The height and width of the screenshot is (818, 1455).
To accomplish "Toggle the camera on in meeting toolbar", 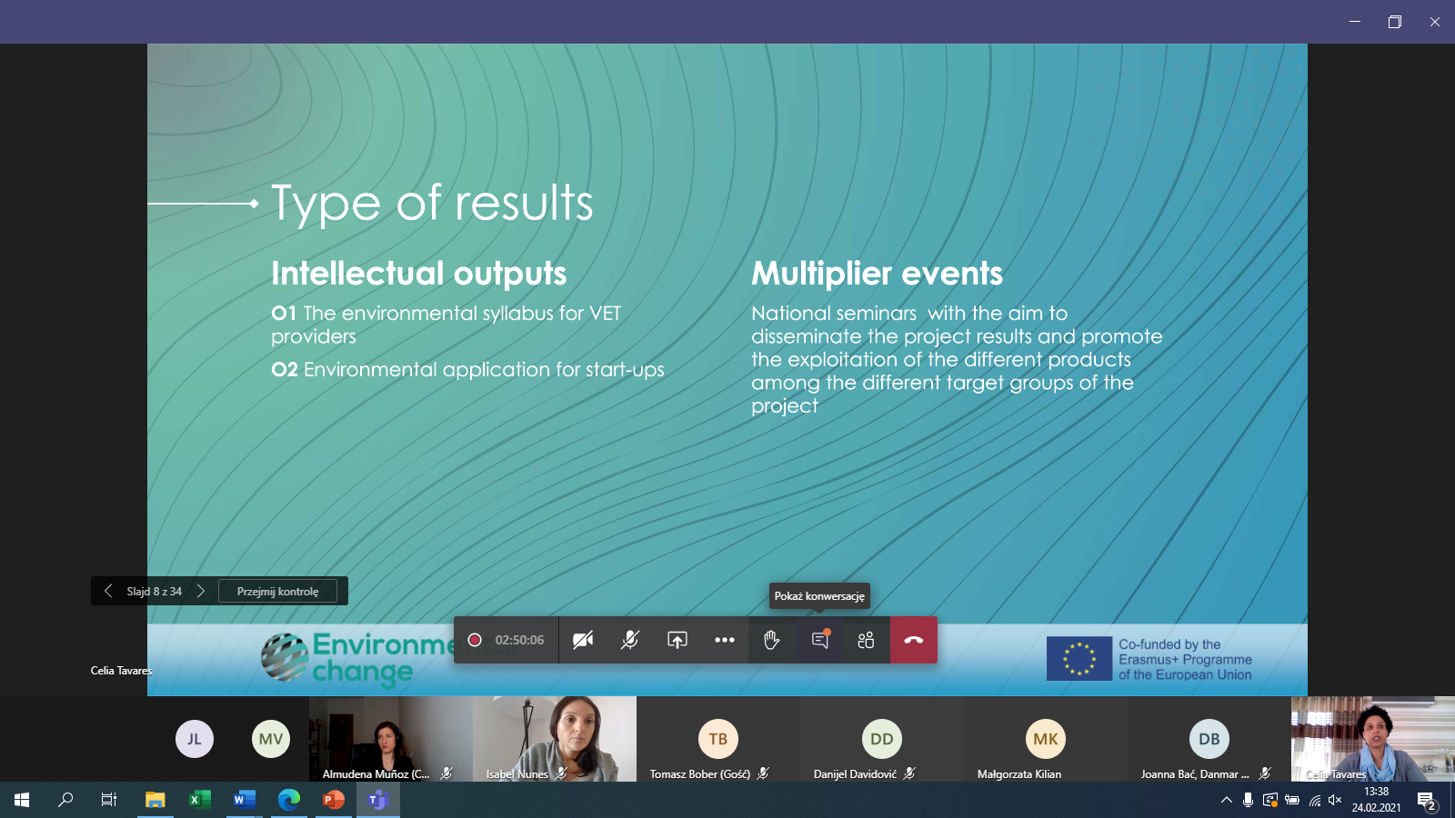I will pos(583,640).
